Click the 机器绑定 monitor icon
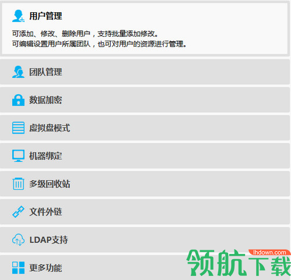This screenshot has height=280, width=291. [x=18, y=156]
